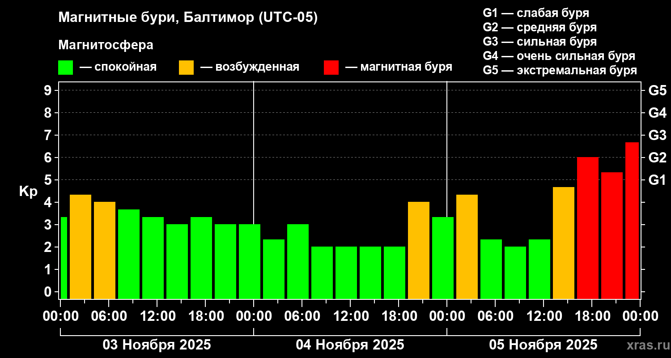671x358 pixels.
Task: Click the 'G5' tick label on right axis
Action: click(658, 90)
